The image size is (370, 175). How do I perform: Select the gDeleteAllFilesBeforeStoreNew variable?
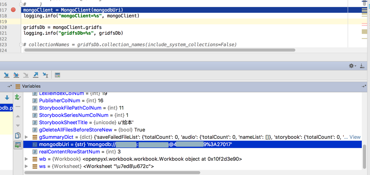click(193, 130)
